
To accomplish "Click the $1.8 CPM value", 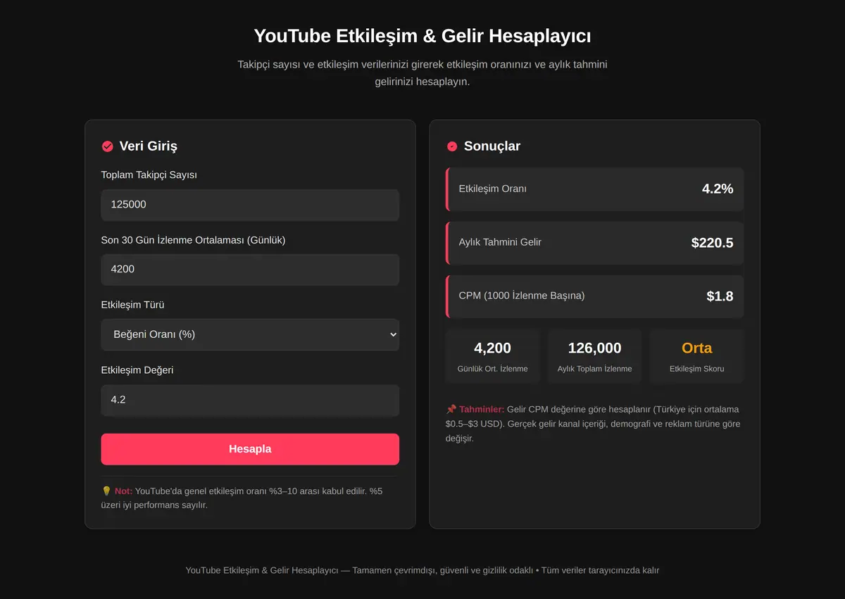I will point(720,296).
